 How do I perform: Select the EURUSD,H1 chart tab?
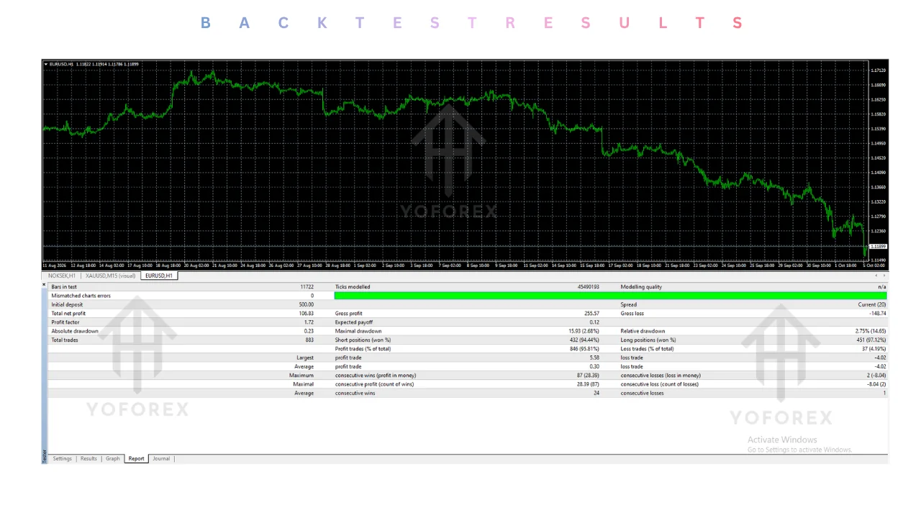tap(159, 276)
